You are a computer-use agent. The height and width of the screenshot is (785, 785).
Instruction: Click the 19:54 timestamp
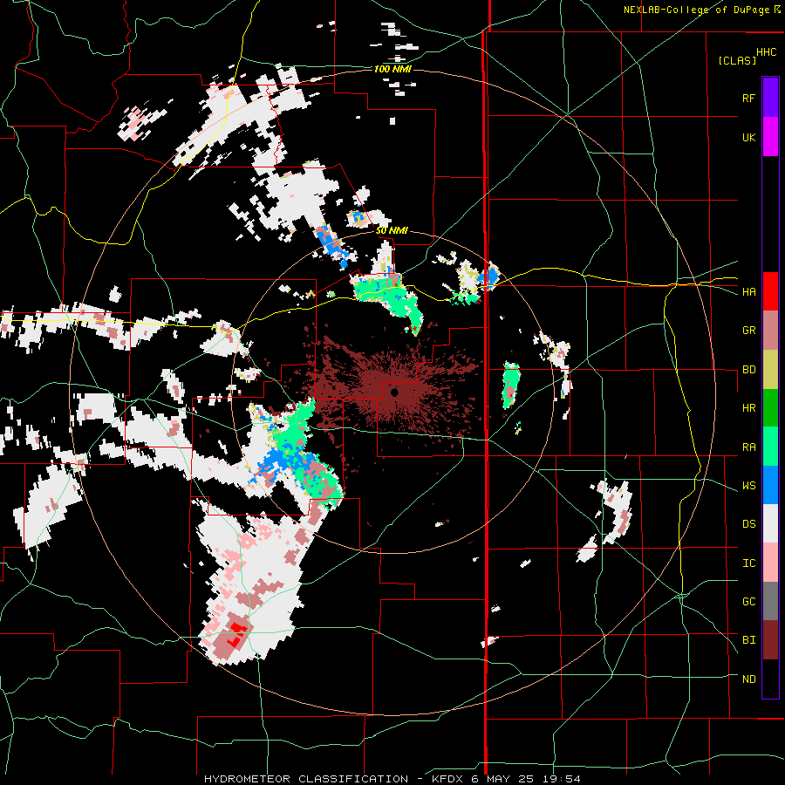tap(563, 779)
